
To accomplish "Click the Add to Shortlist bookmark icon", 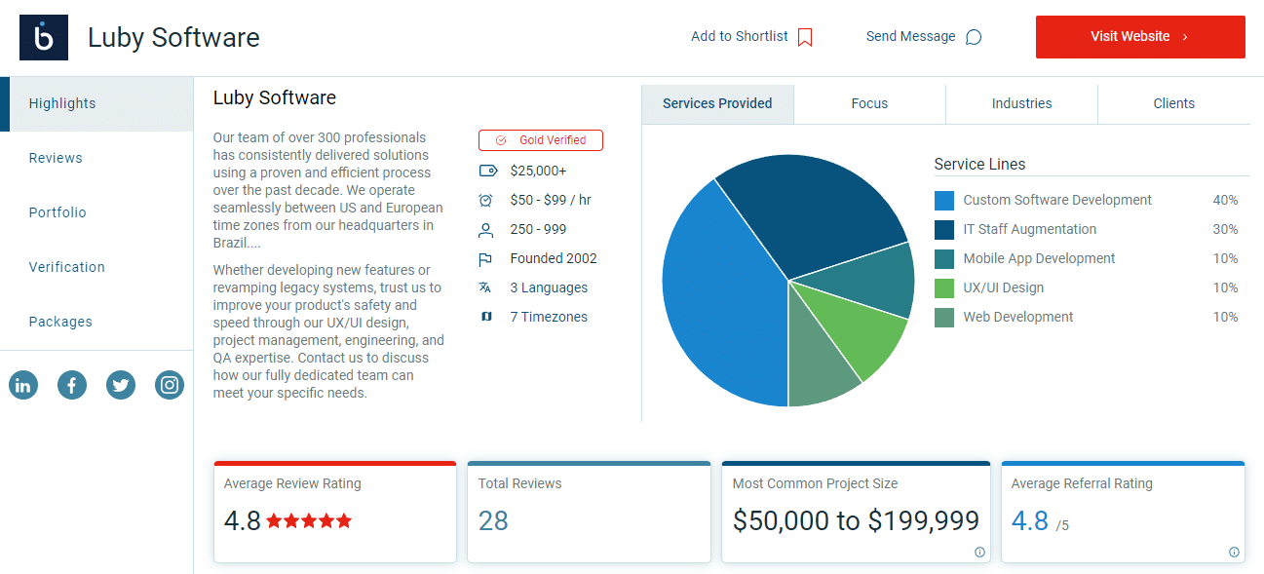I will coord(805,37).
